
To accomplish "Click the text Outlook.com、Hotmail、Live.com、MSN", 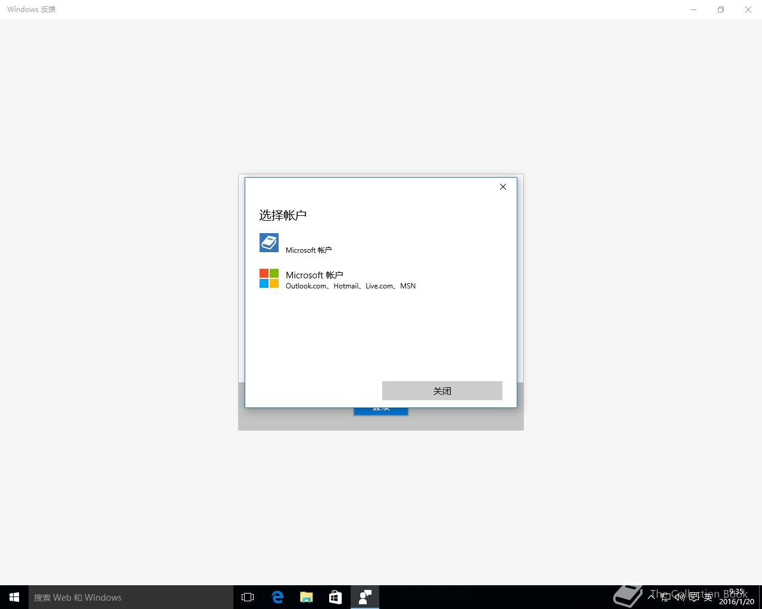I will click(x=351, y=286).
